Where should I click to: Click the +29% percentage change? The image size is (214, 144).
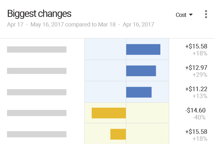[200, 75]
